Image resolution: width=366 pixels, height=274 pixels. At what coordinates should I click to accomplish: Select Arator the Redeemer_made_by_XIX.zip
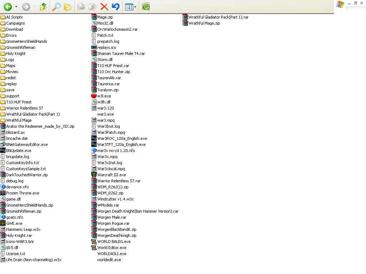[38, 126]
